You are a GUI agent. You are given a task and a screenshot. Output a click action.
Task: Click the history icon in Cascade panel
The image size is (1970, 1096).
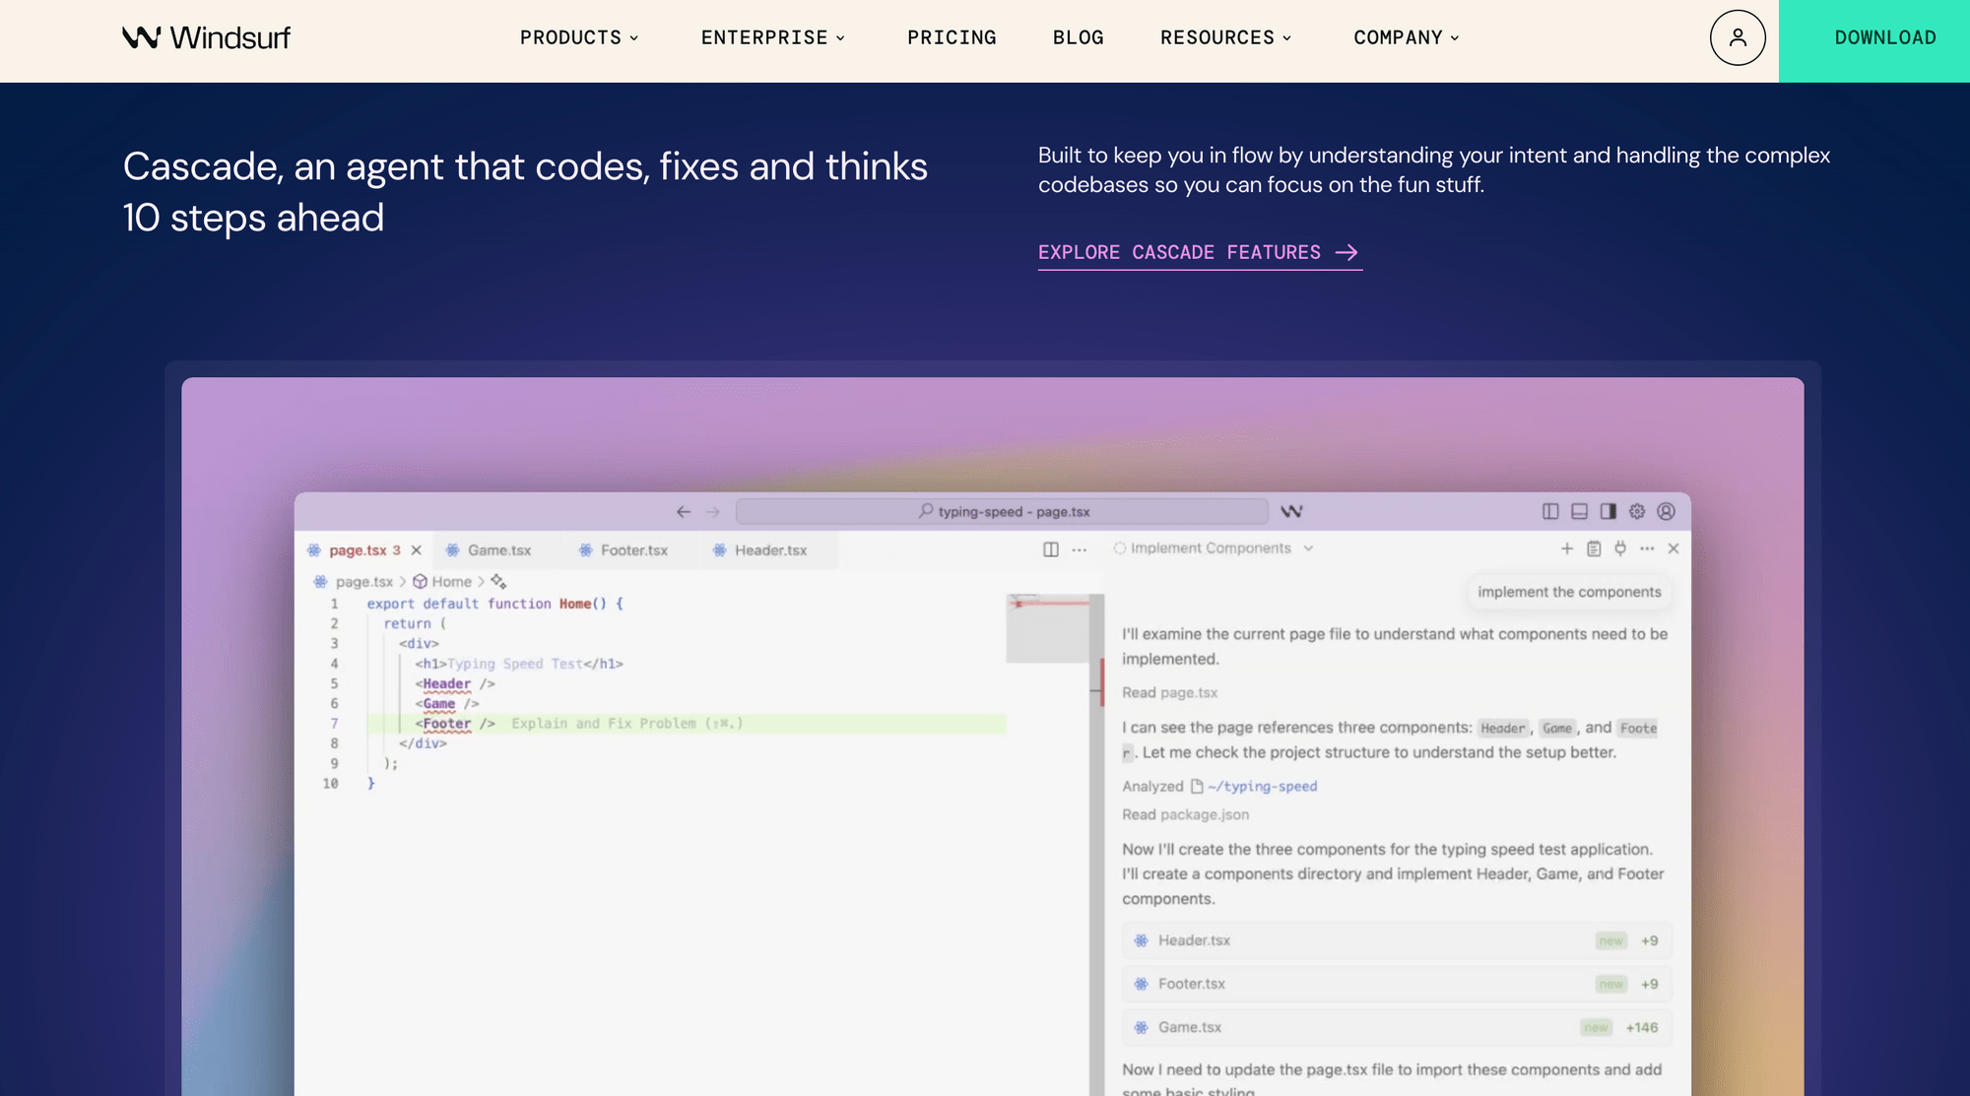[x=1594, y=548]
